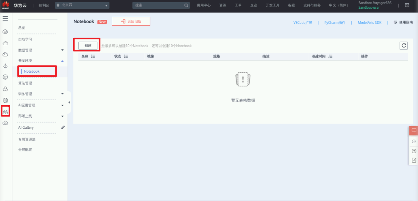Refresh the Notebook list
This screenshot has height=201, width=418.
point(404,46)
